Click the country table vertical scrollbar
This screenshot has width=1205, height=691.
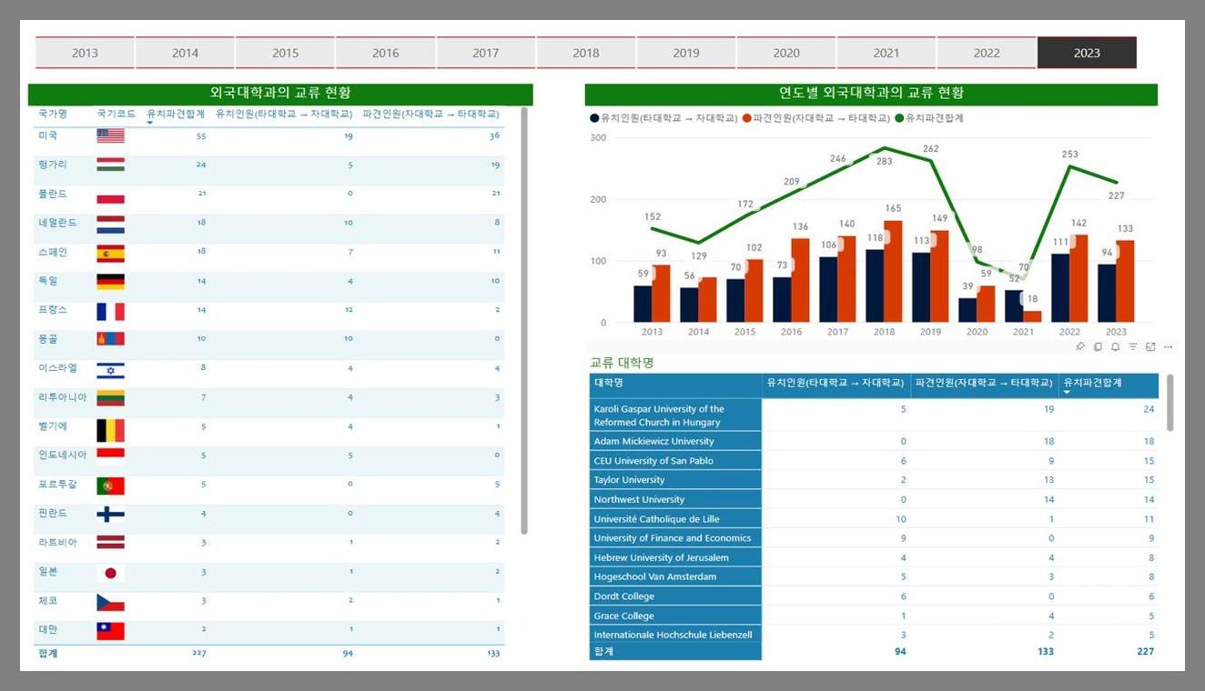pos(524,320)
